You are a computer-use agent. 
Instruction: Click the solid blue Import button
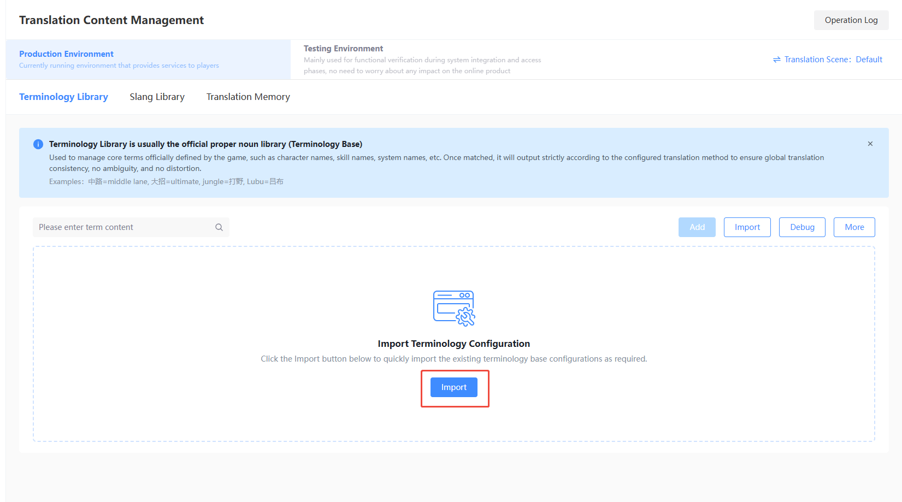click(454, 387)
